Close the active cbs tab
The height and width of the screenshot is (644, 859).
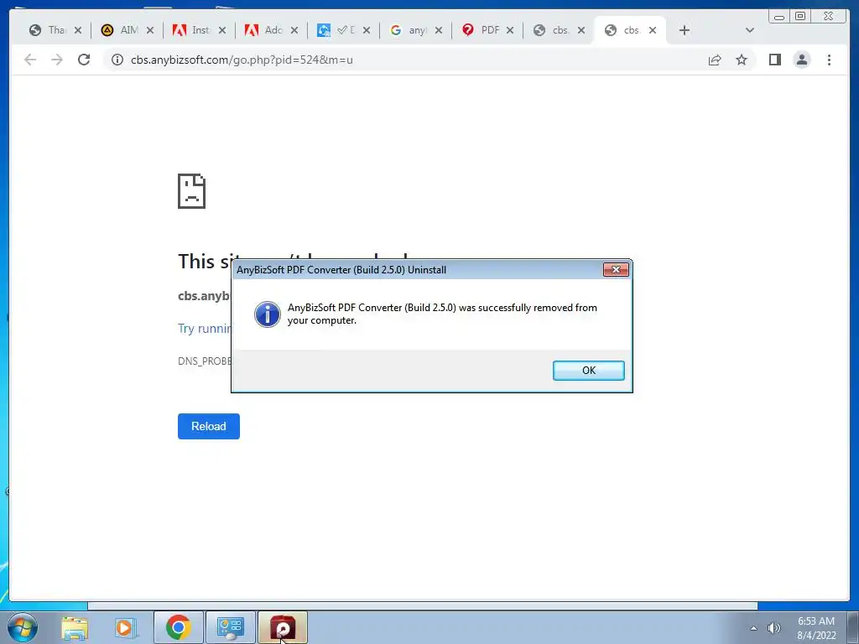tap(653, 30)
